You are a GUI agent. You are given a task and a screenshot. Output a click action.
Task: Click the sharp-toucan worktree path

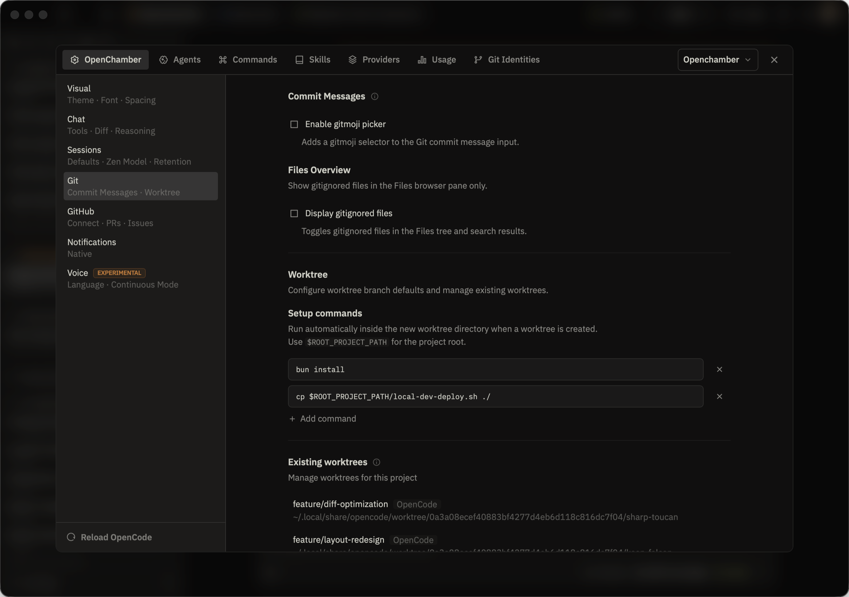[485, 517]
